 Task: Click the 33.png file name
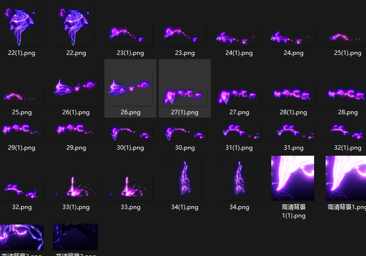point(130,207)
